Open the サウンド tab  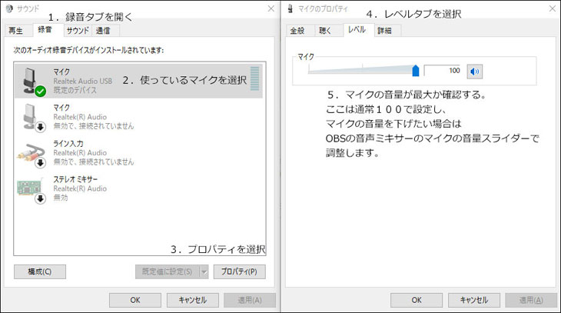[77, 31]
